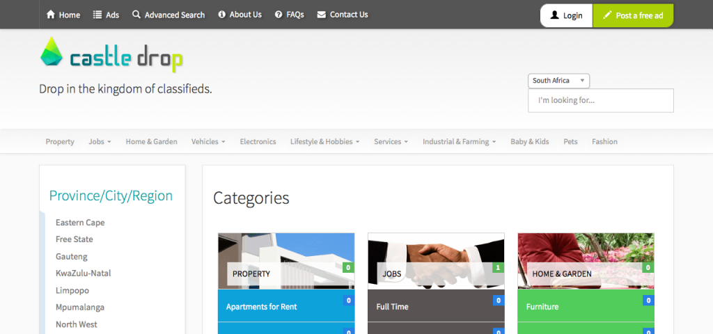Expand the Services dropdown menu

tap(391, 141)
